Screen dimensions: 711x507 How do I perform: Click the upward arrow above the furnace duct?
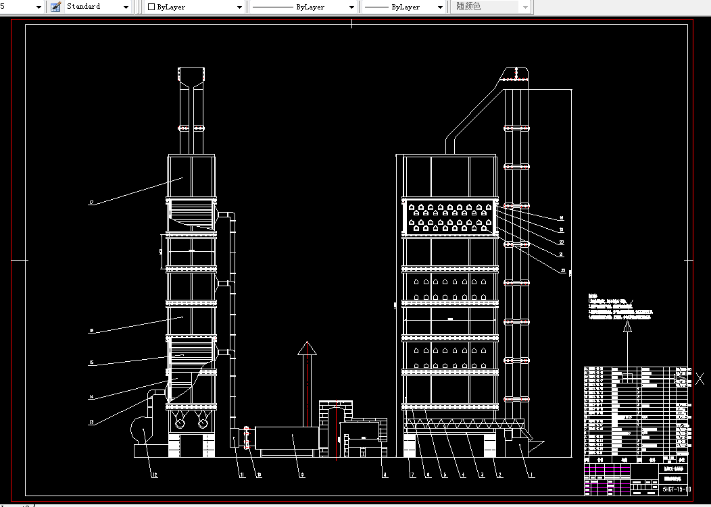point(307,348)
